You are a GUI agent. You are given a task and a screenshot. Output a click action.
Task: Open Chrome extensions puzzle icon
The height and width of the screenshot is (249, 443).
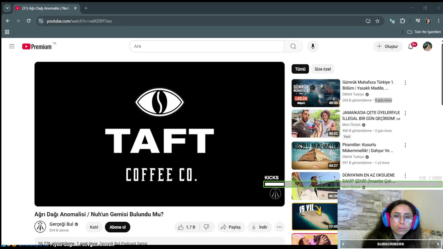pos(403,21)
